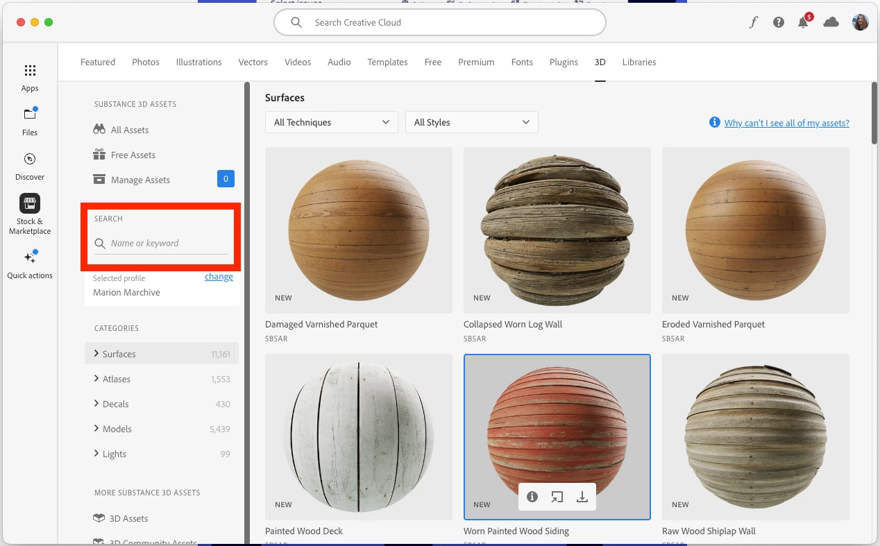The image size is (880, 546).
Task: Click the binoculars All Assets icon
Action: (99, 130)
